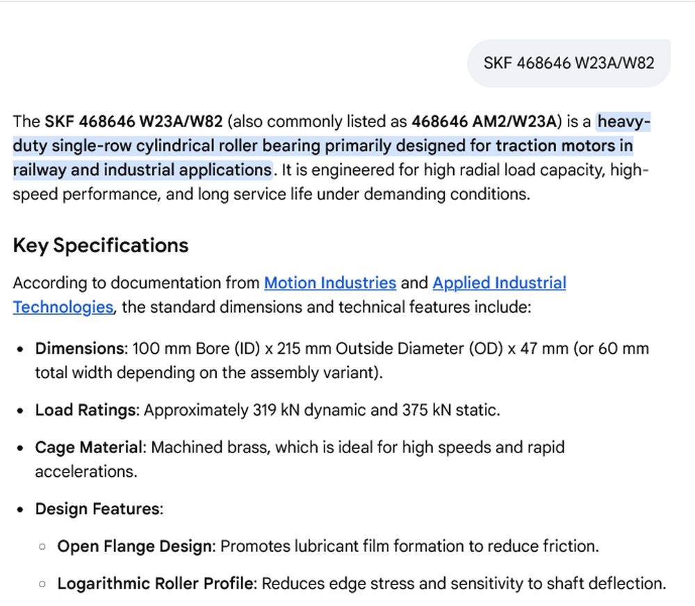Click the hollow bullet beside Open Flange Design
Screen dimensions: 695x606
tap(42, 547)
